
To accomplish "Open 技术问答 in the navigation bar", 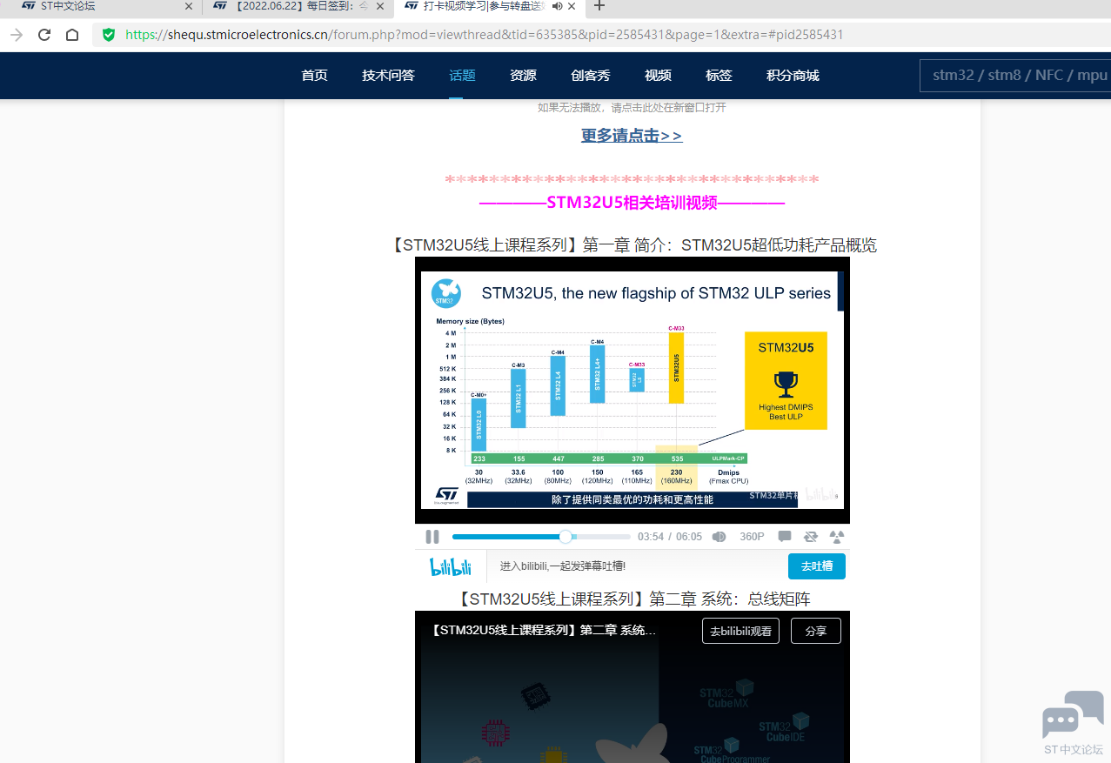I will coord(388,76).
